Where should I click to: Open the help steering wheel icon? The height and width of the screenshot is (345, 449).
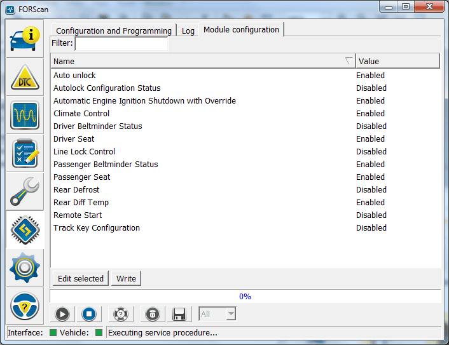click(25, 306)
